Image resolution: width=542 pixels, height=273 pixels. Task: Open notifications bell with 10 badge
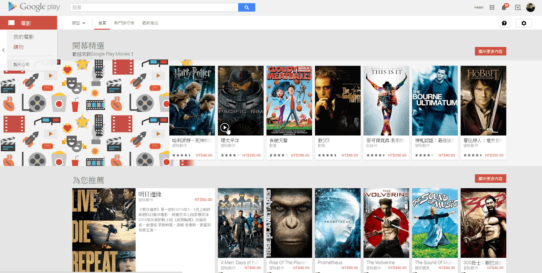504,7
